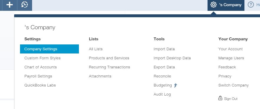260x109 pixels.
Task: Click the Feedback link
Action: point(227,67)
